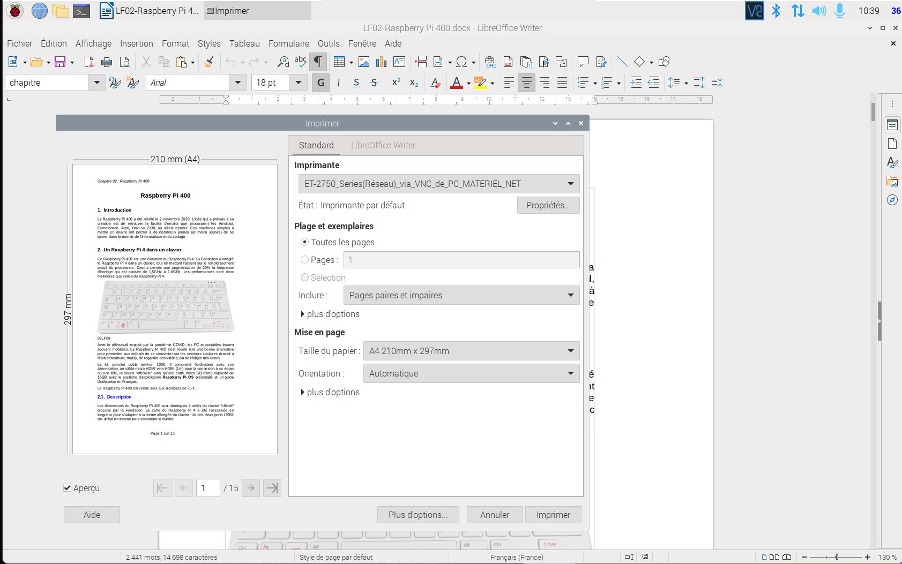Open the Raspberry Pi main menu
Image resolution: width=902 pixels, height=564 pixels.
(x=15, y=11)
